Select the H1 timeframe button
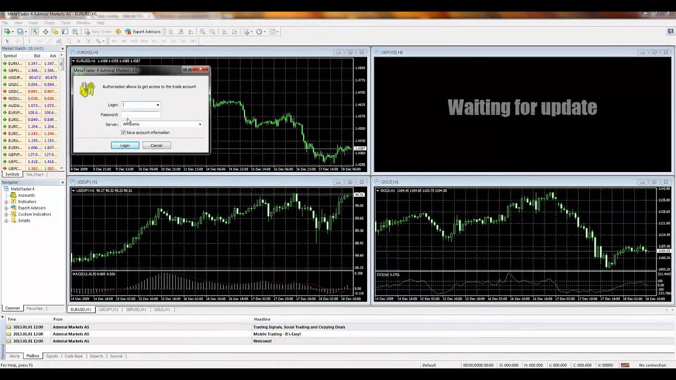Image resolution: width=676 pixels, height=380 pixels. coord(155,41)
